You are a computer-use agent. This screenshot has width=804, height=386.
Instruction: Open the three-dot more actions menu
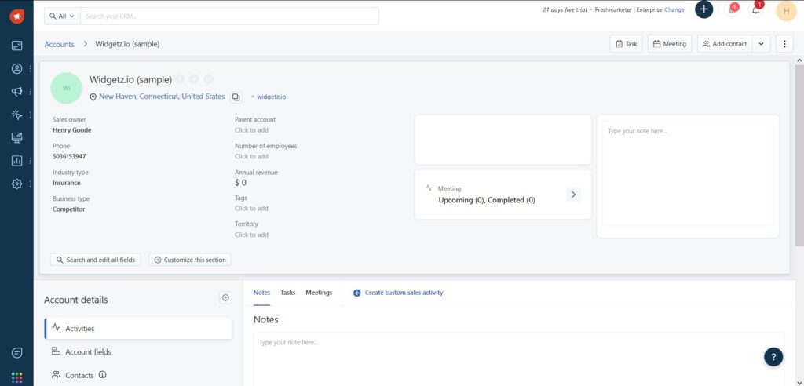[784, 44]
